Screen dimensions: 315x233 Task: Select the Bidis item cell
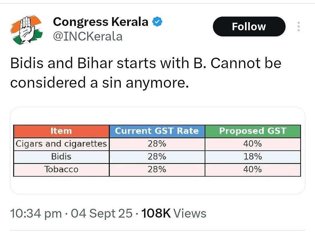coord(61,157)
